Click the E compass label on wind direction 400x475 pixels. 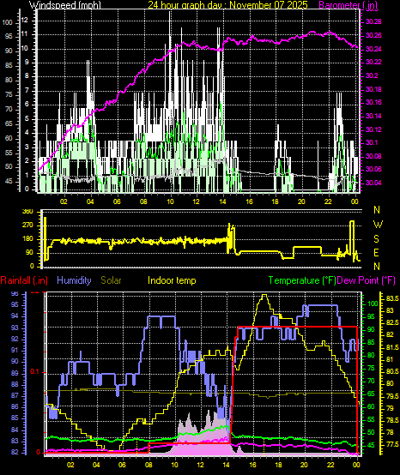[376, 253]
